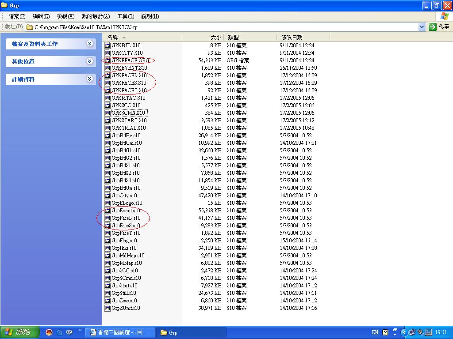This screenshot has width=453, height=339.
Task: Click the address path input field
Action: tap(226, 27)
